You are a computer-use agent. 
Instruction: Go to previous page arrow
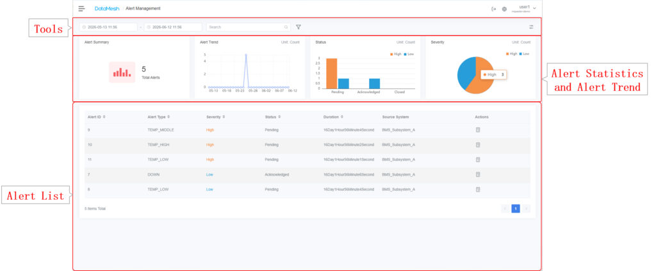pos(505,208)
